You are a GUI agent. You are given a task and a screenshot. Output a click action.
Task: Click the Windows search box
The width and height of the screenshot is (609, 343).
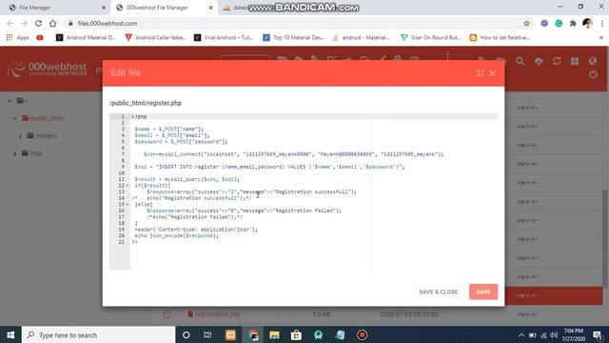click(98, 334)
